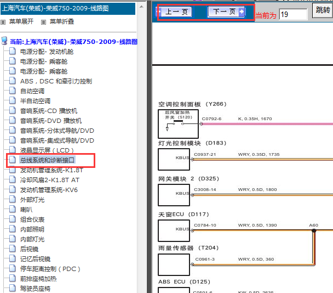Click left panel scrollbar up arrow
The width and height of the screenshot is (333, 293).
141,7
